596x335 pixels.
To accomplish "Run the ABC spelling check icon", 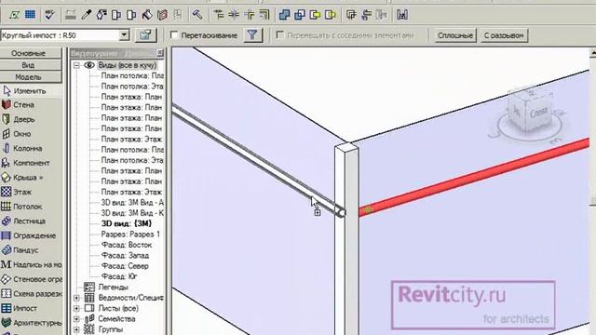I will point(49,15).
